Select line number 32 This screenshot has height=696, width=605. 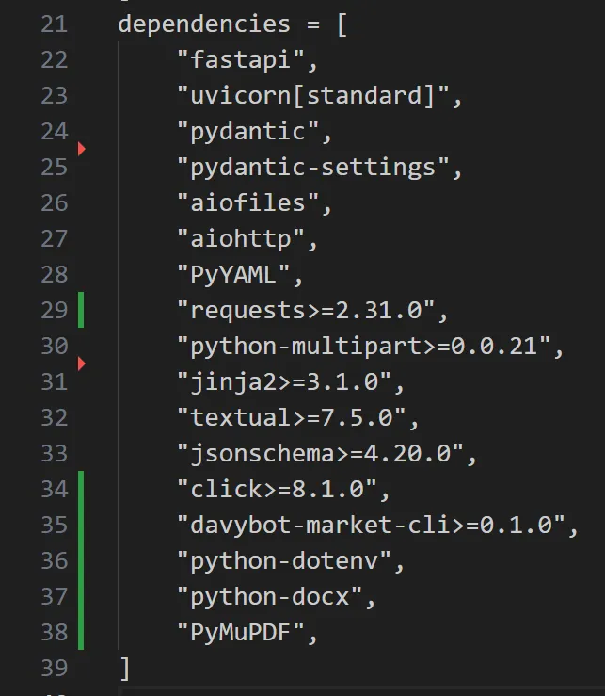click(55, 417)
